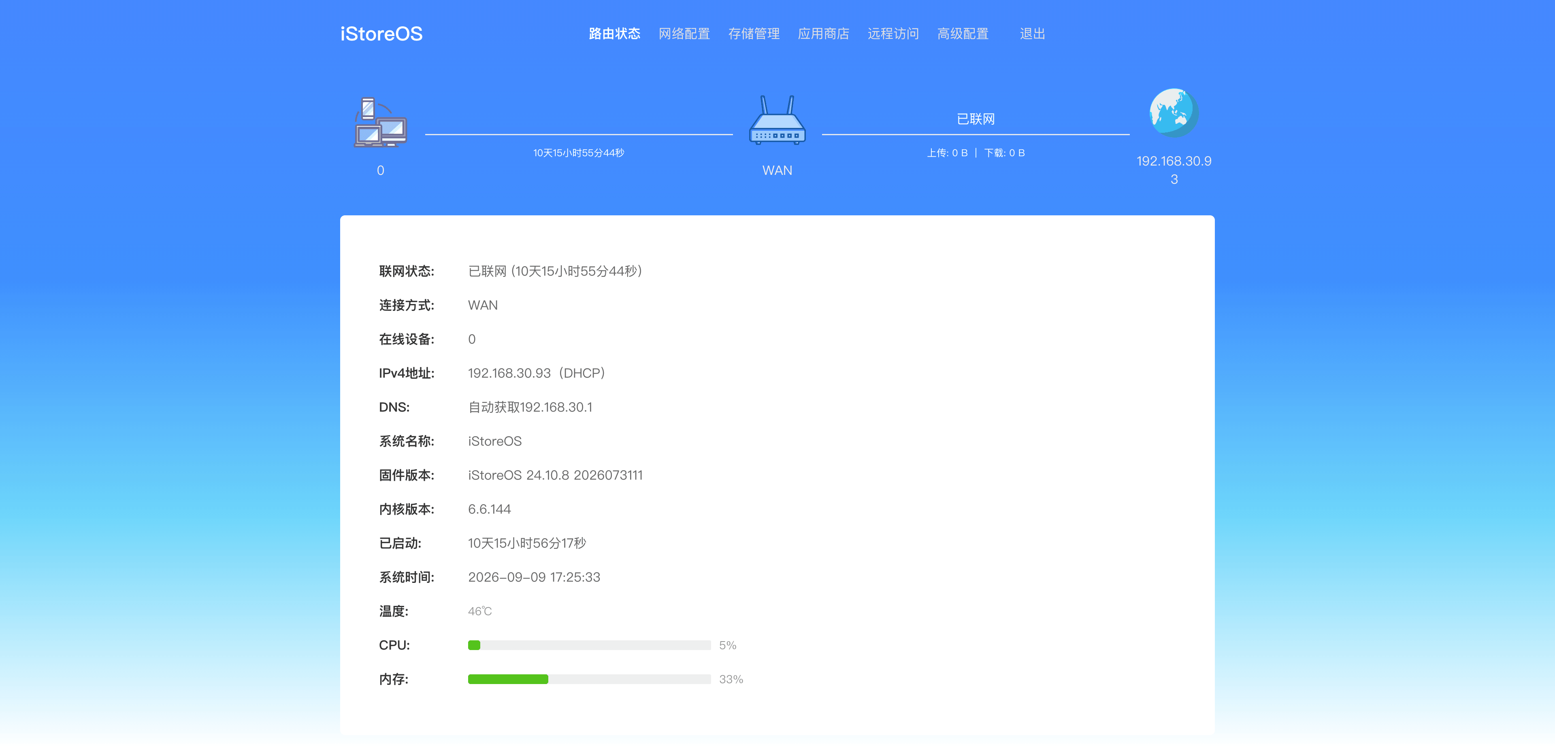
Task: Click the 连接方式 value WAN
Action: click(483, 305)
